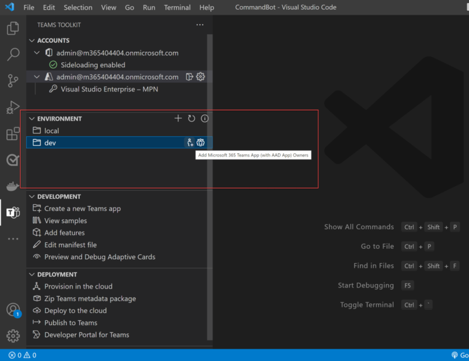
Task: Open the Terminal menu
Action: [177, 7]
